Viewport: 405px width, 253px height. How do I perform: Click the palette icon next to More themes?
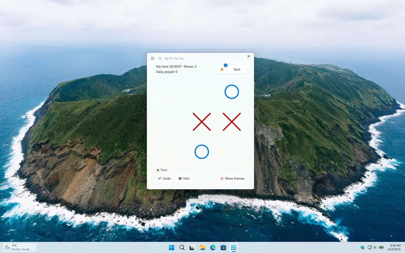[x=222, y=178]
